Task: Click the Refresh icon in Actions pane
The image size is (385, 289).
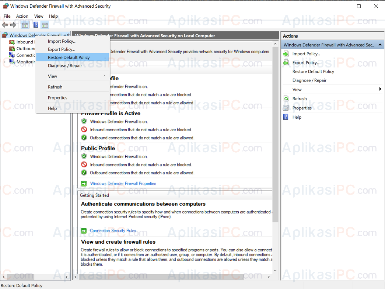Action: pos(286,99)
